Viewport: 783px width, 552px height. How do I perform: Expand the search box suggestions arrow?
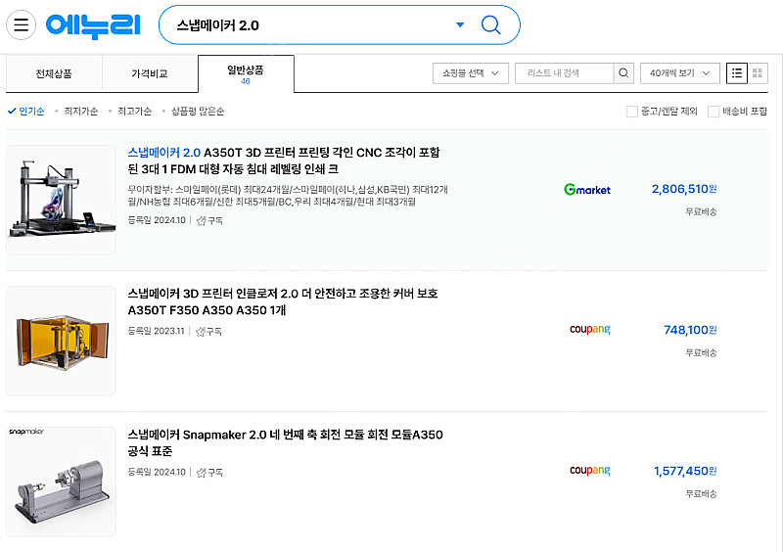click(x=460, y=24)
